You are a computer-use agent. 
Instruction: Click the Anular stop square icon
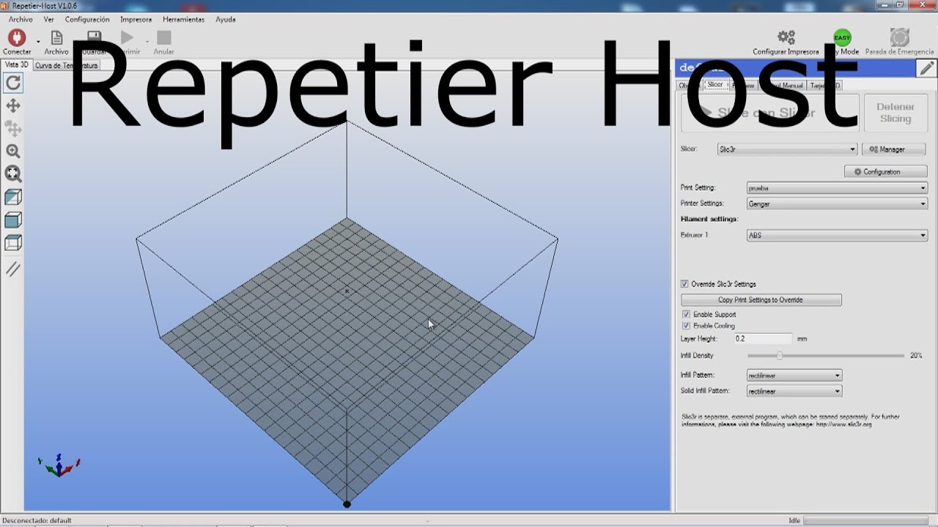tap(163, 37)
